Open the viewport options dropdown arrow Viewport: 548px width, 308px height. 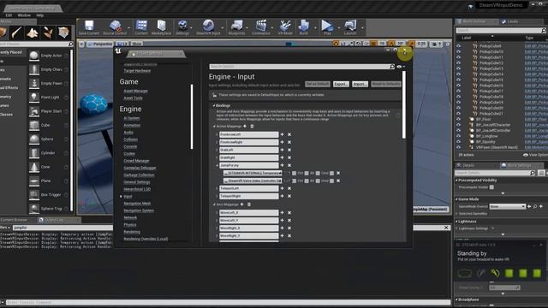pos(81,44)
